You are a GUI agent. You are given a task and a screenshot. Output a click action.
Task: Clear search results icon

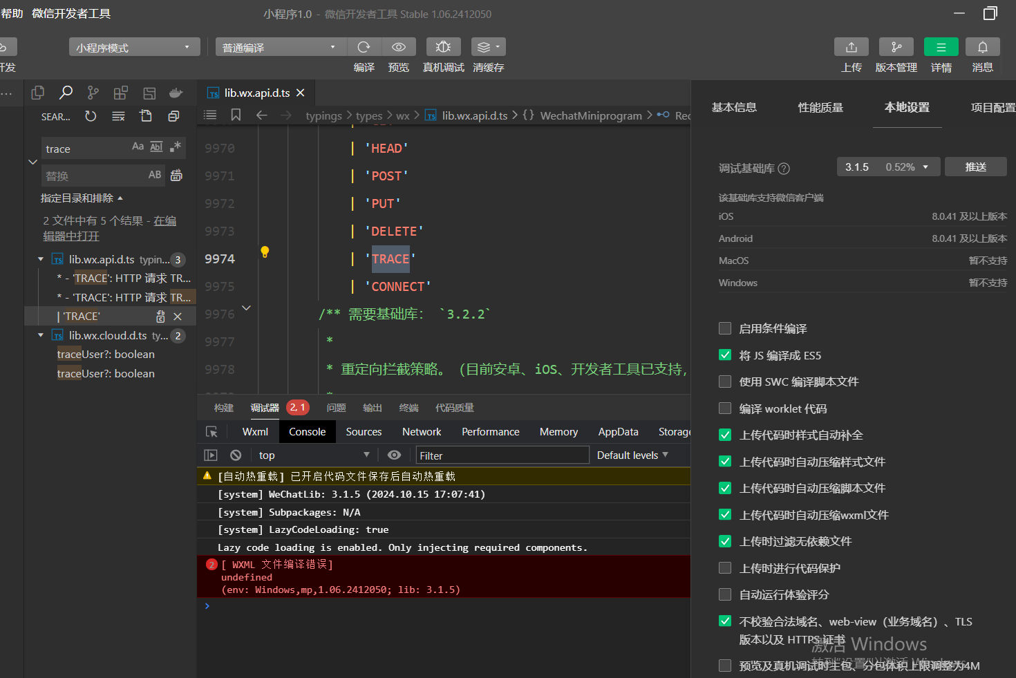pyautogui.click(x=118, y=116)
